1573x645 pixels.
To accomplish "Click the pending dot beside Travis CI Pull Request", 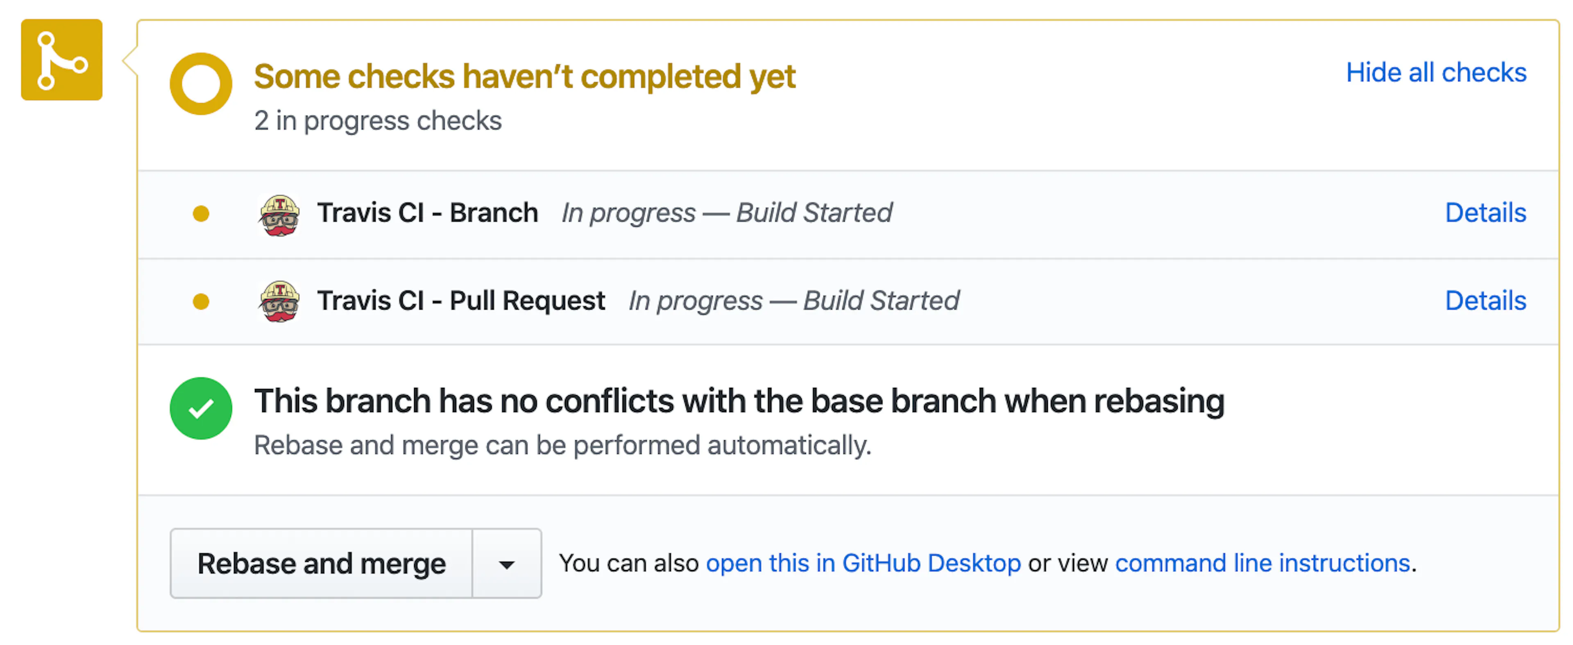I will point(201,301).
